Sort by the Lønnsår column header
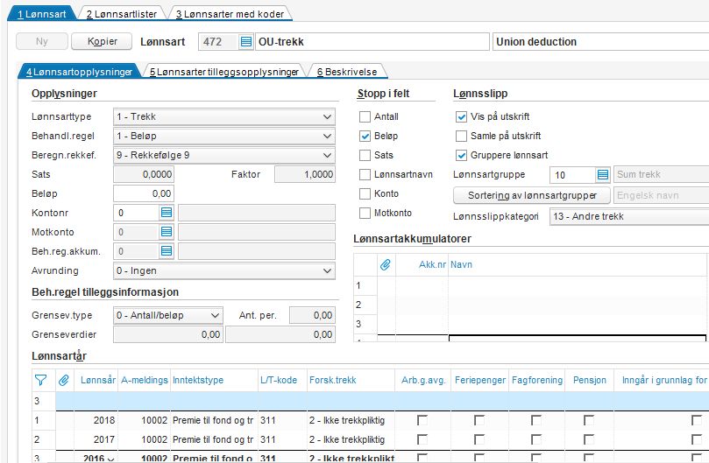Screen dimensions: 709x463 click(x=97, y=381)
